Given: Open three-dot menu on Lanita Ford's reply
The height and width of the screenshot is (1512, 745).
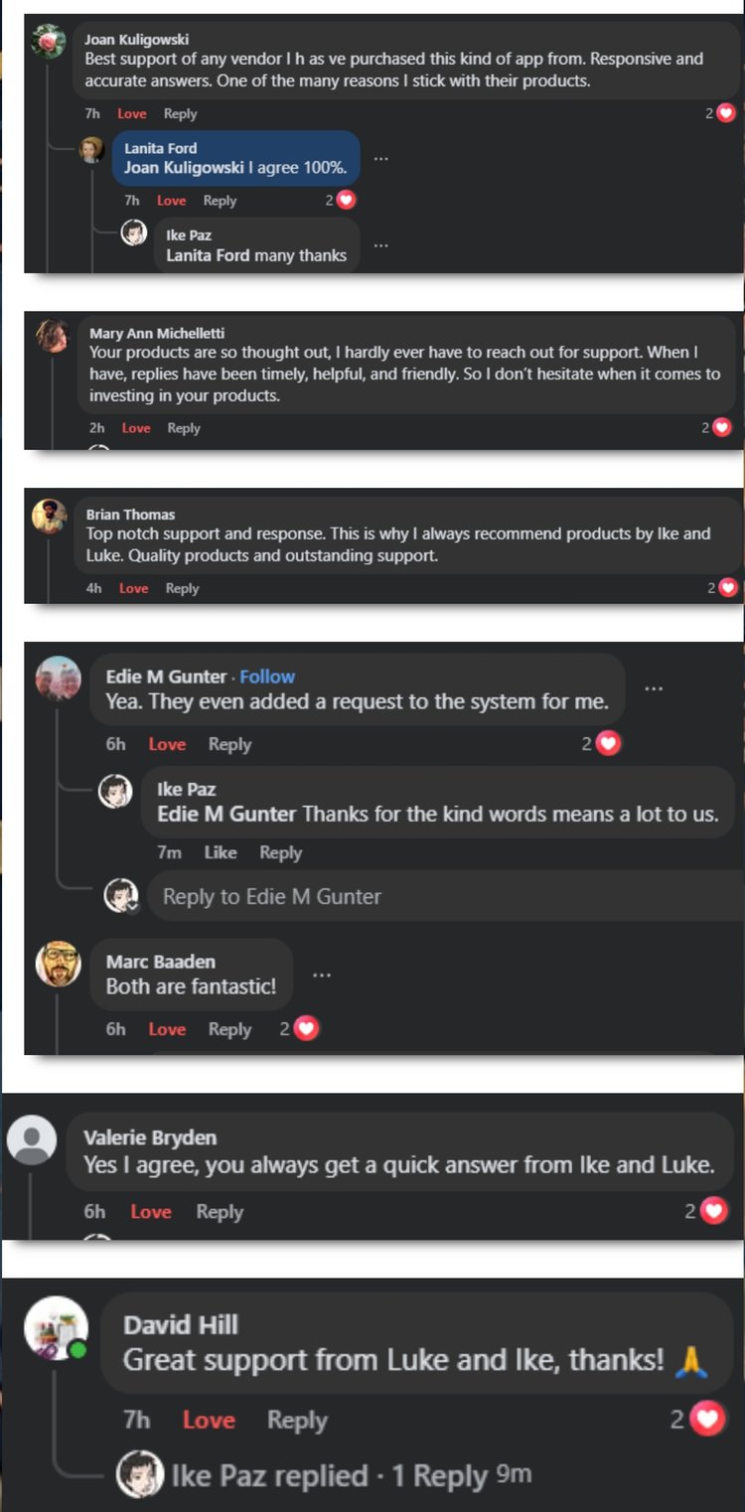Looking at the screenshot, I should [380, 158].
